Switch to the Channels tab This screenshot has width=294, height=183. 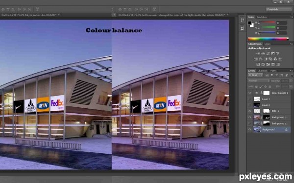pos(262,71)
